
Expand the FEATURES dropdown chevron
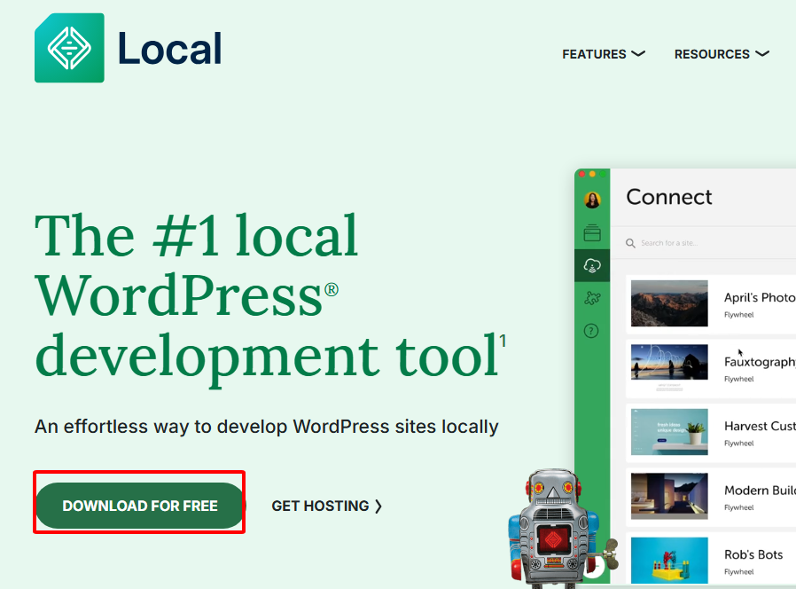point(638,53)
